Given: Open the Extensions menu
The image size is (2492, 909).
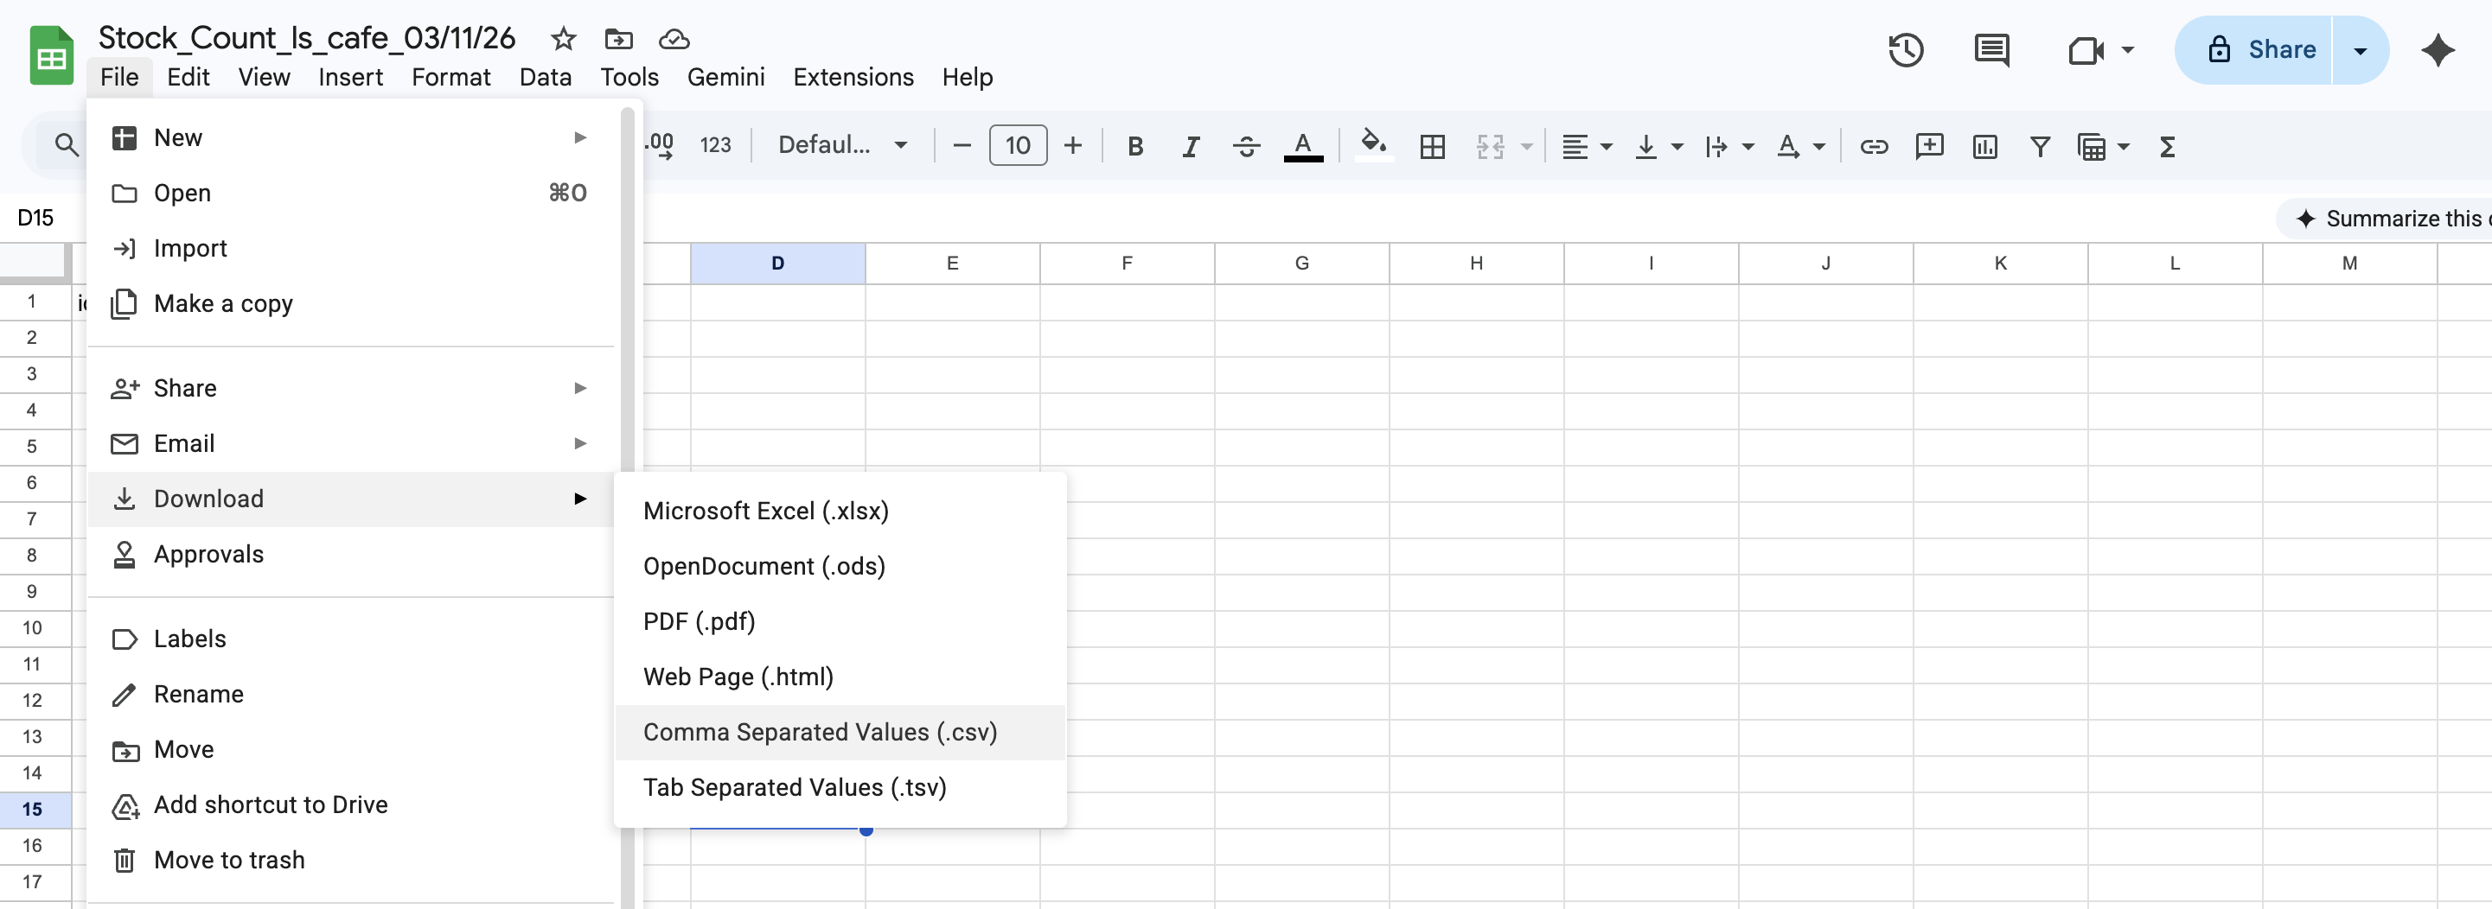Looking at the screenshot, I should point(853,78).
